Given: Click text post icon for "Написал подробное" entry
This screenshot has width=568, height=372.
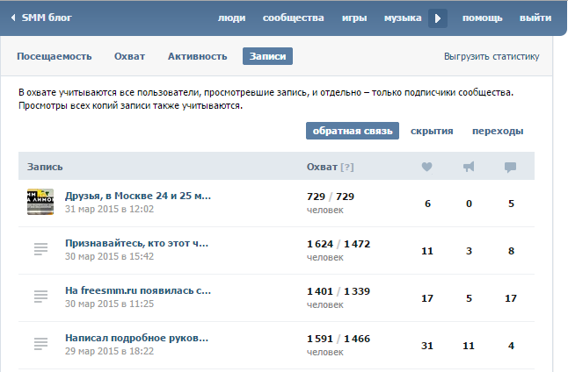Looking at the screenshot, I should point(40,344).
